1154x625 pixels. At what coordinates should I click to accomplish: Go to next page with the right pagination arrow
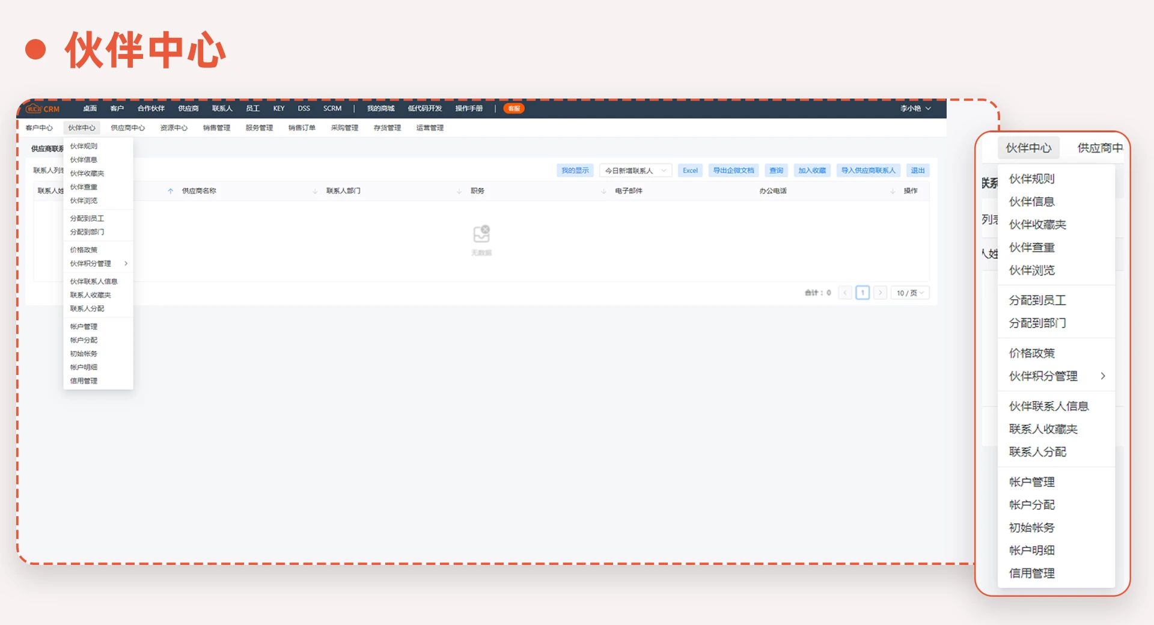880,293
